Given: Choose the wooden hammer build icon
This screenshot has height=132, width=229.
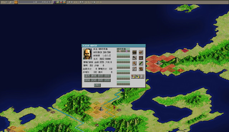Looking at the screenshot, I should 135,63.
